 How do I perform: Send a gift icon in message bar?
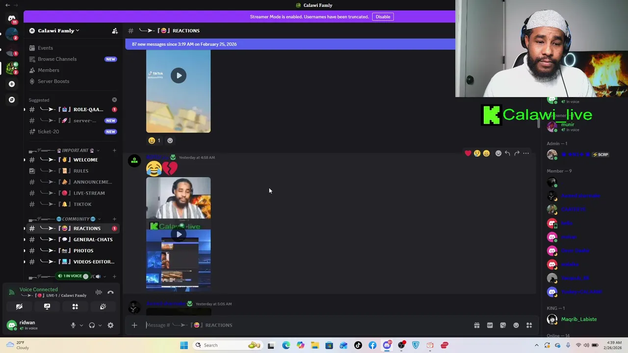click(477, 325)
